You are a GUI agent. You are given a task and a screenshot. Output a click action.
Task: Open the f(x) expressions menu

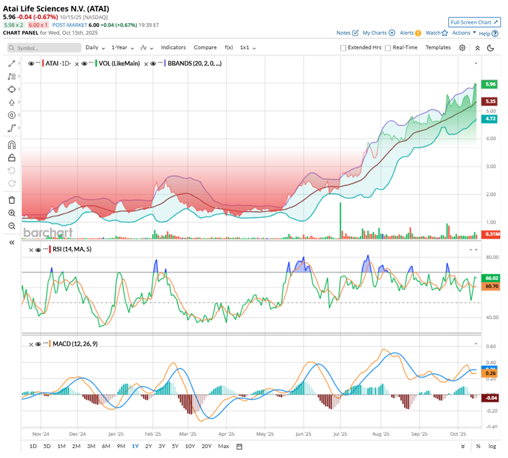click(x=229, y=47)
